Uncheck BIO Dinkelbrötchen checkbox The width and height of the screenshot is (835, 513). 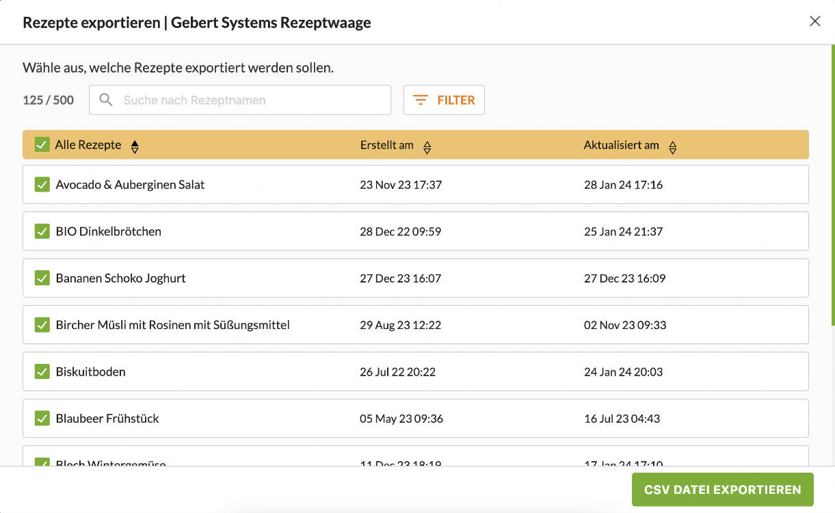(x=42, y=231)
